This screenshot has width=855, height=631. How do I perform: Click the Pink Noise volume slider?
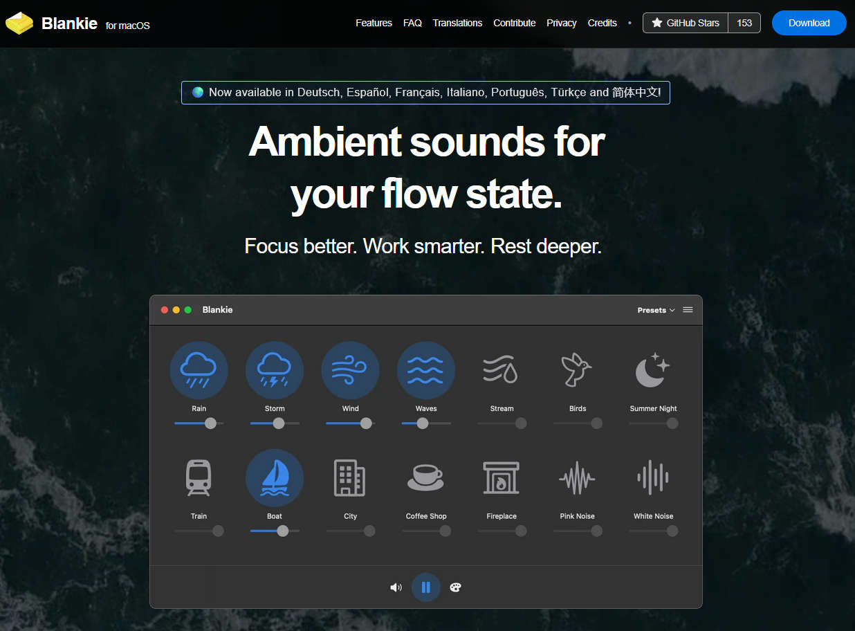click(578, 531)
